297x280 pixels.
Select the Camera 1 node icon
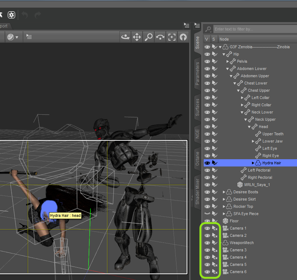tap(225, 228)
